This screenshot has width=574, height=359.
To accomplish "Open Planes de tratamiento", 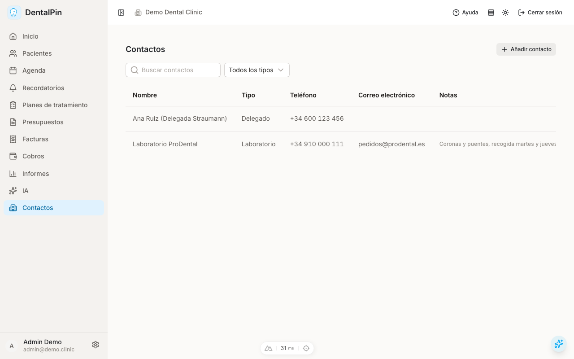I will 54,105.
